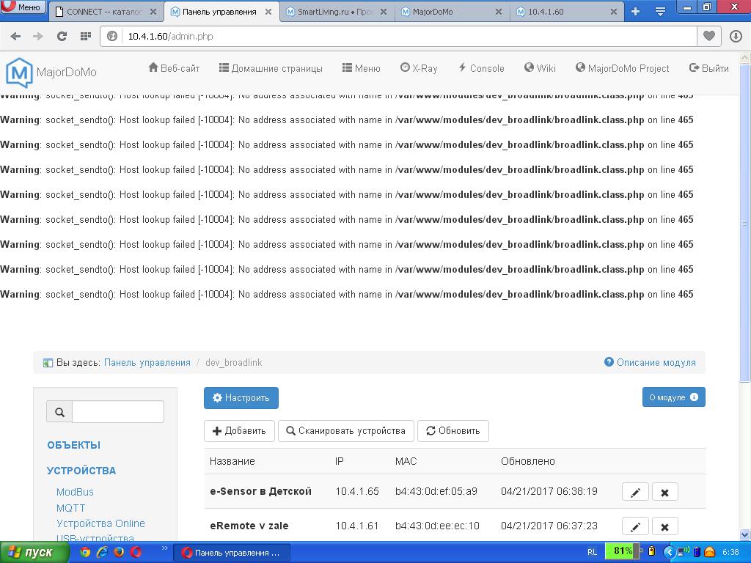Image resolution: width=751 pixels, height=563 pixels.
Task: Edit the eRemote v zale row
Action: [635, 526]
